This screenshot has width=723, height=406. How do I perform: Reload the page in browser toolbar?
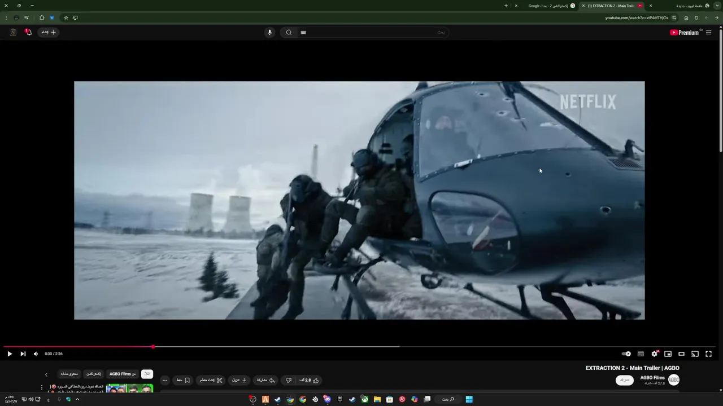pyautogui.click(x=696, y=17)
